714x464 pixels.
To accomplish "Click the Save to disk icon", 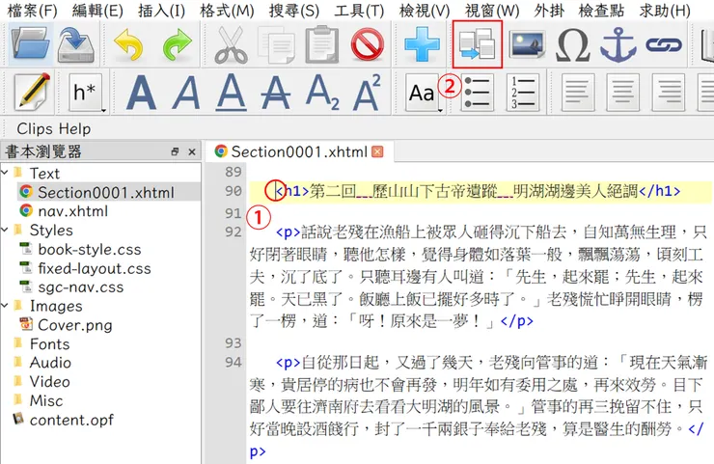I will pos(75,43).
